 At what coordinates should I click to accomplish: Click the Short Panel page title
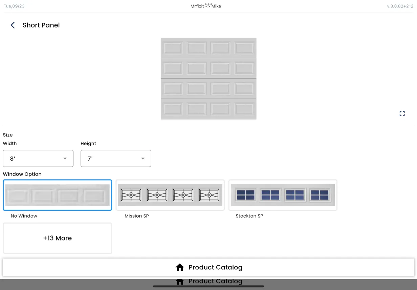point(41,25)
